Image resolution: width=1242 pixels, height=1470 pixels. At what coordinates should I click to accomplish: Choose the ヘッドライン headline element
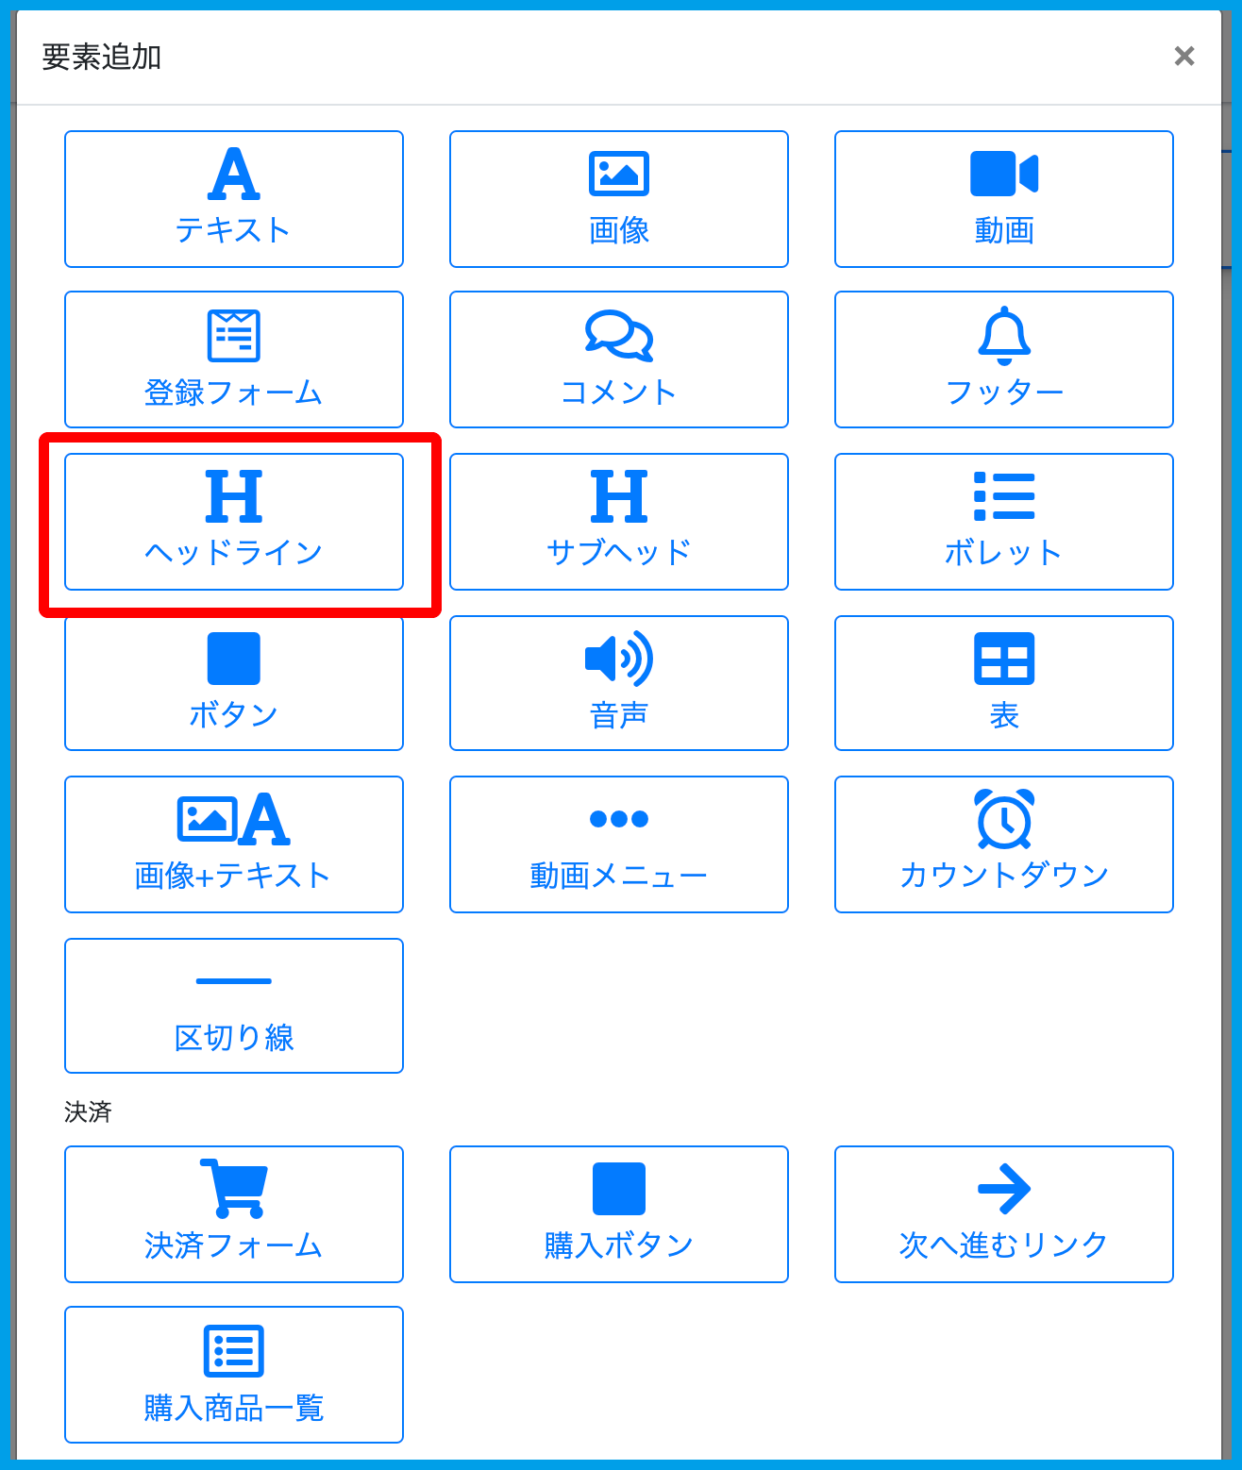coord(233,522)
